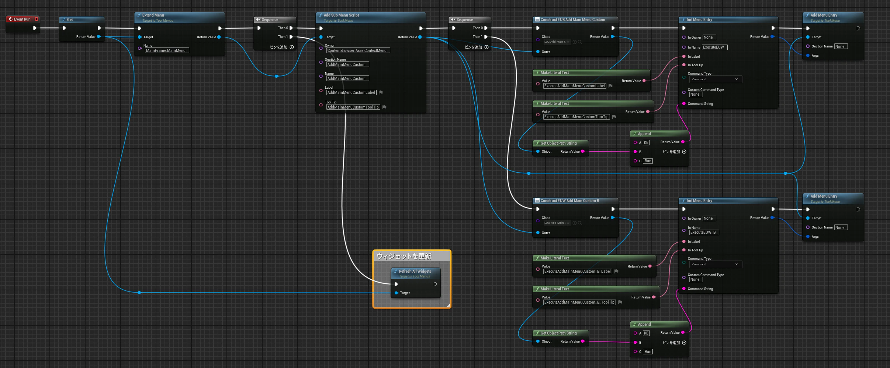Image resolution: width=890 pixels, height=368 pixels.
Task: Click the ExecuteAddMainMenuCustomLabel value field
Action: coord(575,86)
